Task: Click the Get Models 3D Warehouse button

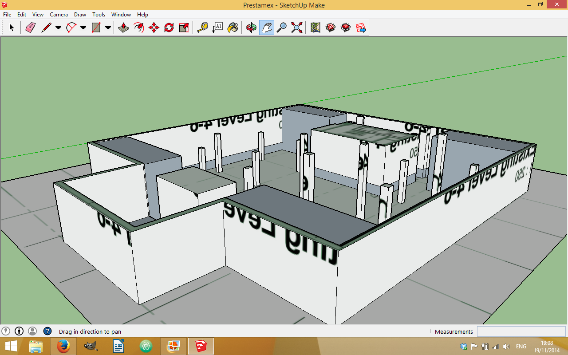Action: (331, 28)
